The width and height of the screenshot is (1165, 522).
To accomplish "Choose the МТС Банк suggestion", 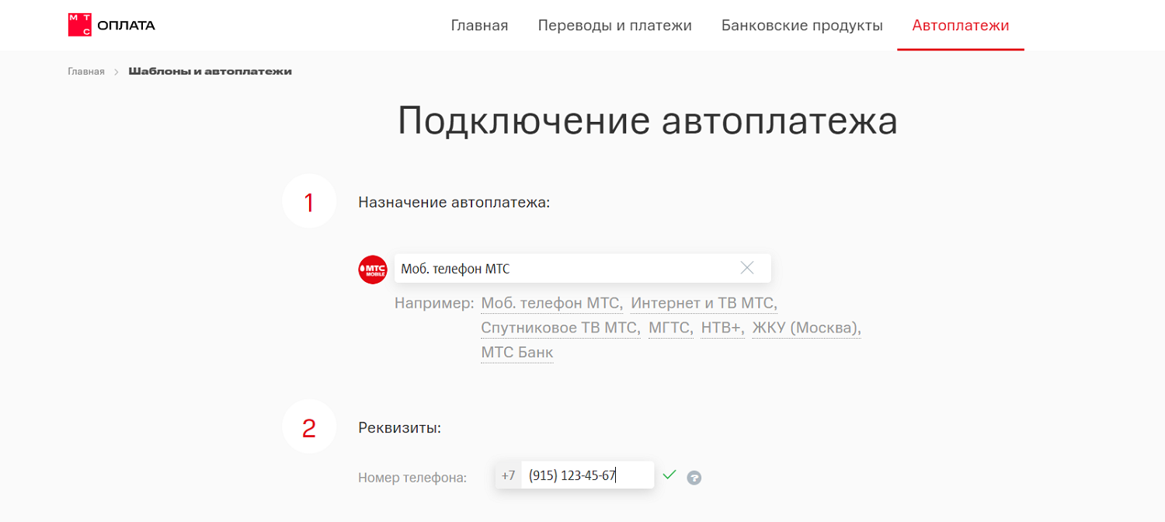I will click(517, 353).
